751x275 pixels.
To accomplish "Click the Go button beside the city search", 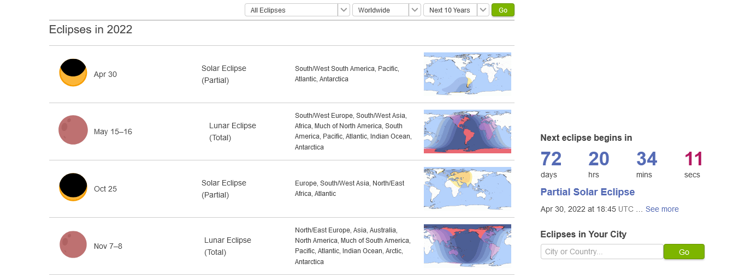I will coord(684,252).
